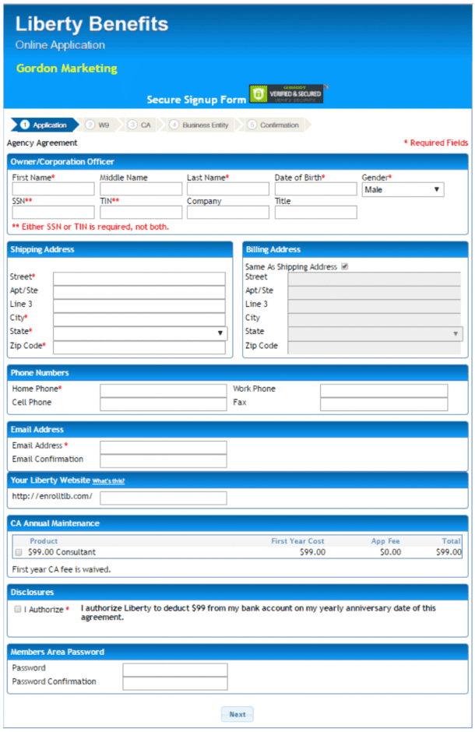Jump to Business Entity step
Image resolution: width=475 pixels, height=732 pixels.
(x=201, y=125)
